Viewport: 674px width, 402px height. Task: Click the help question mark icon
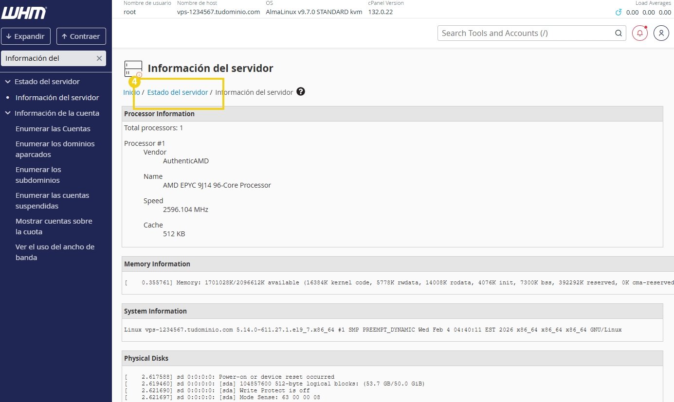coord(301,92)
